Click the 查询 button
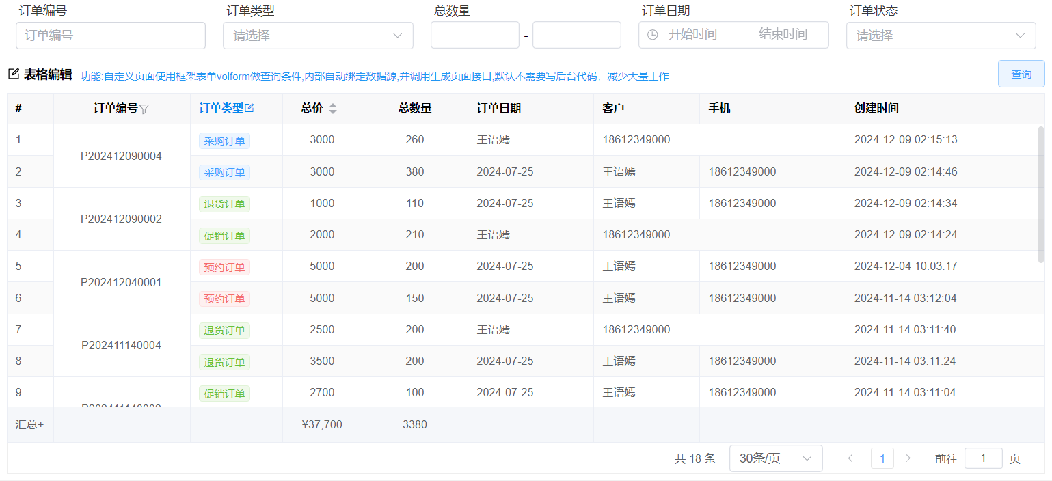Screen dimensions: 1052x481 [1021, 74]
